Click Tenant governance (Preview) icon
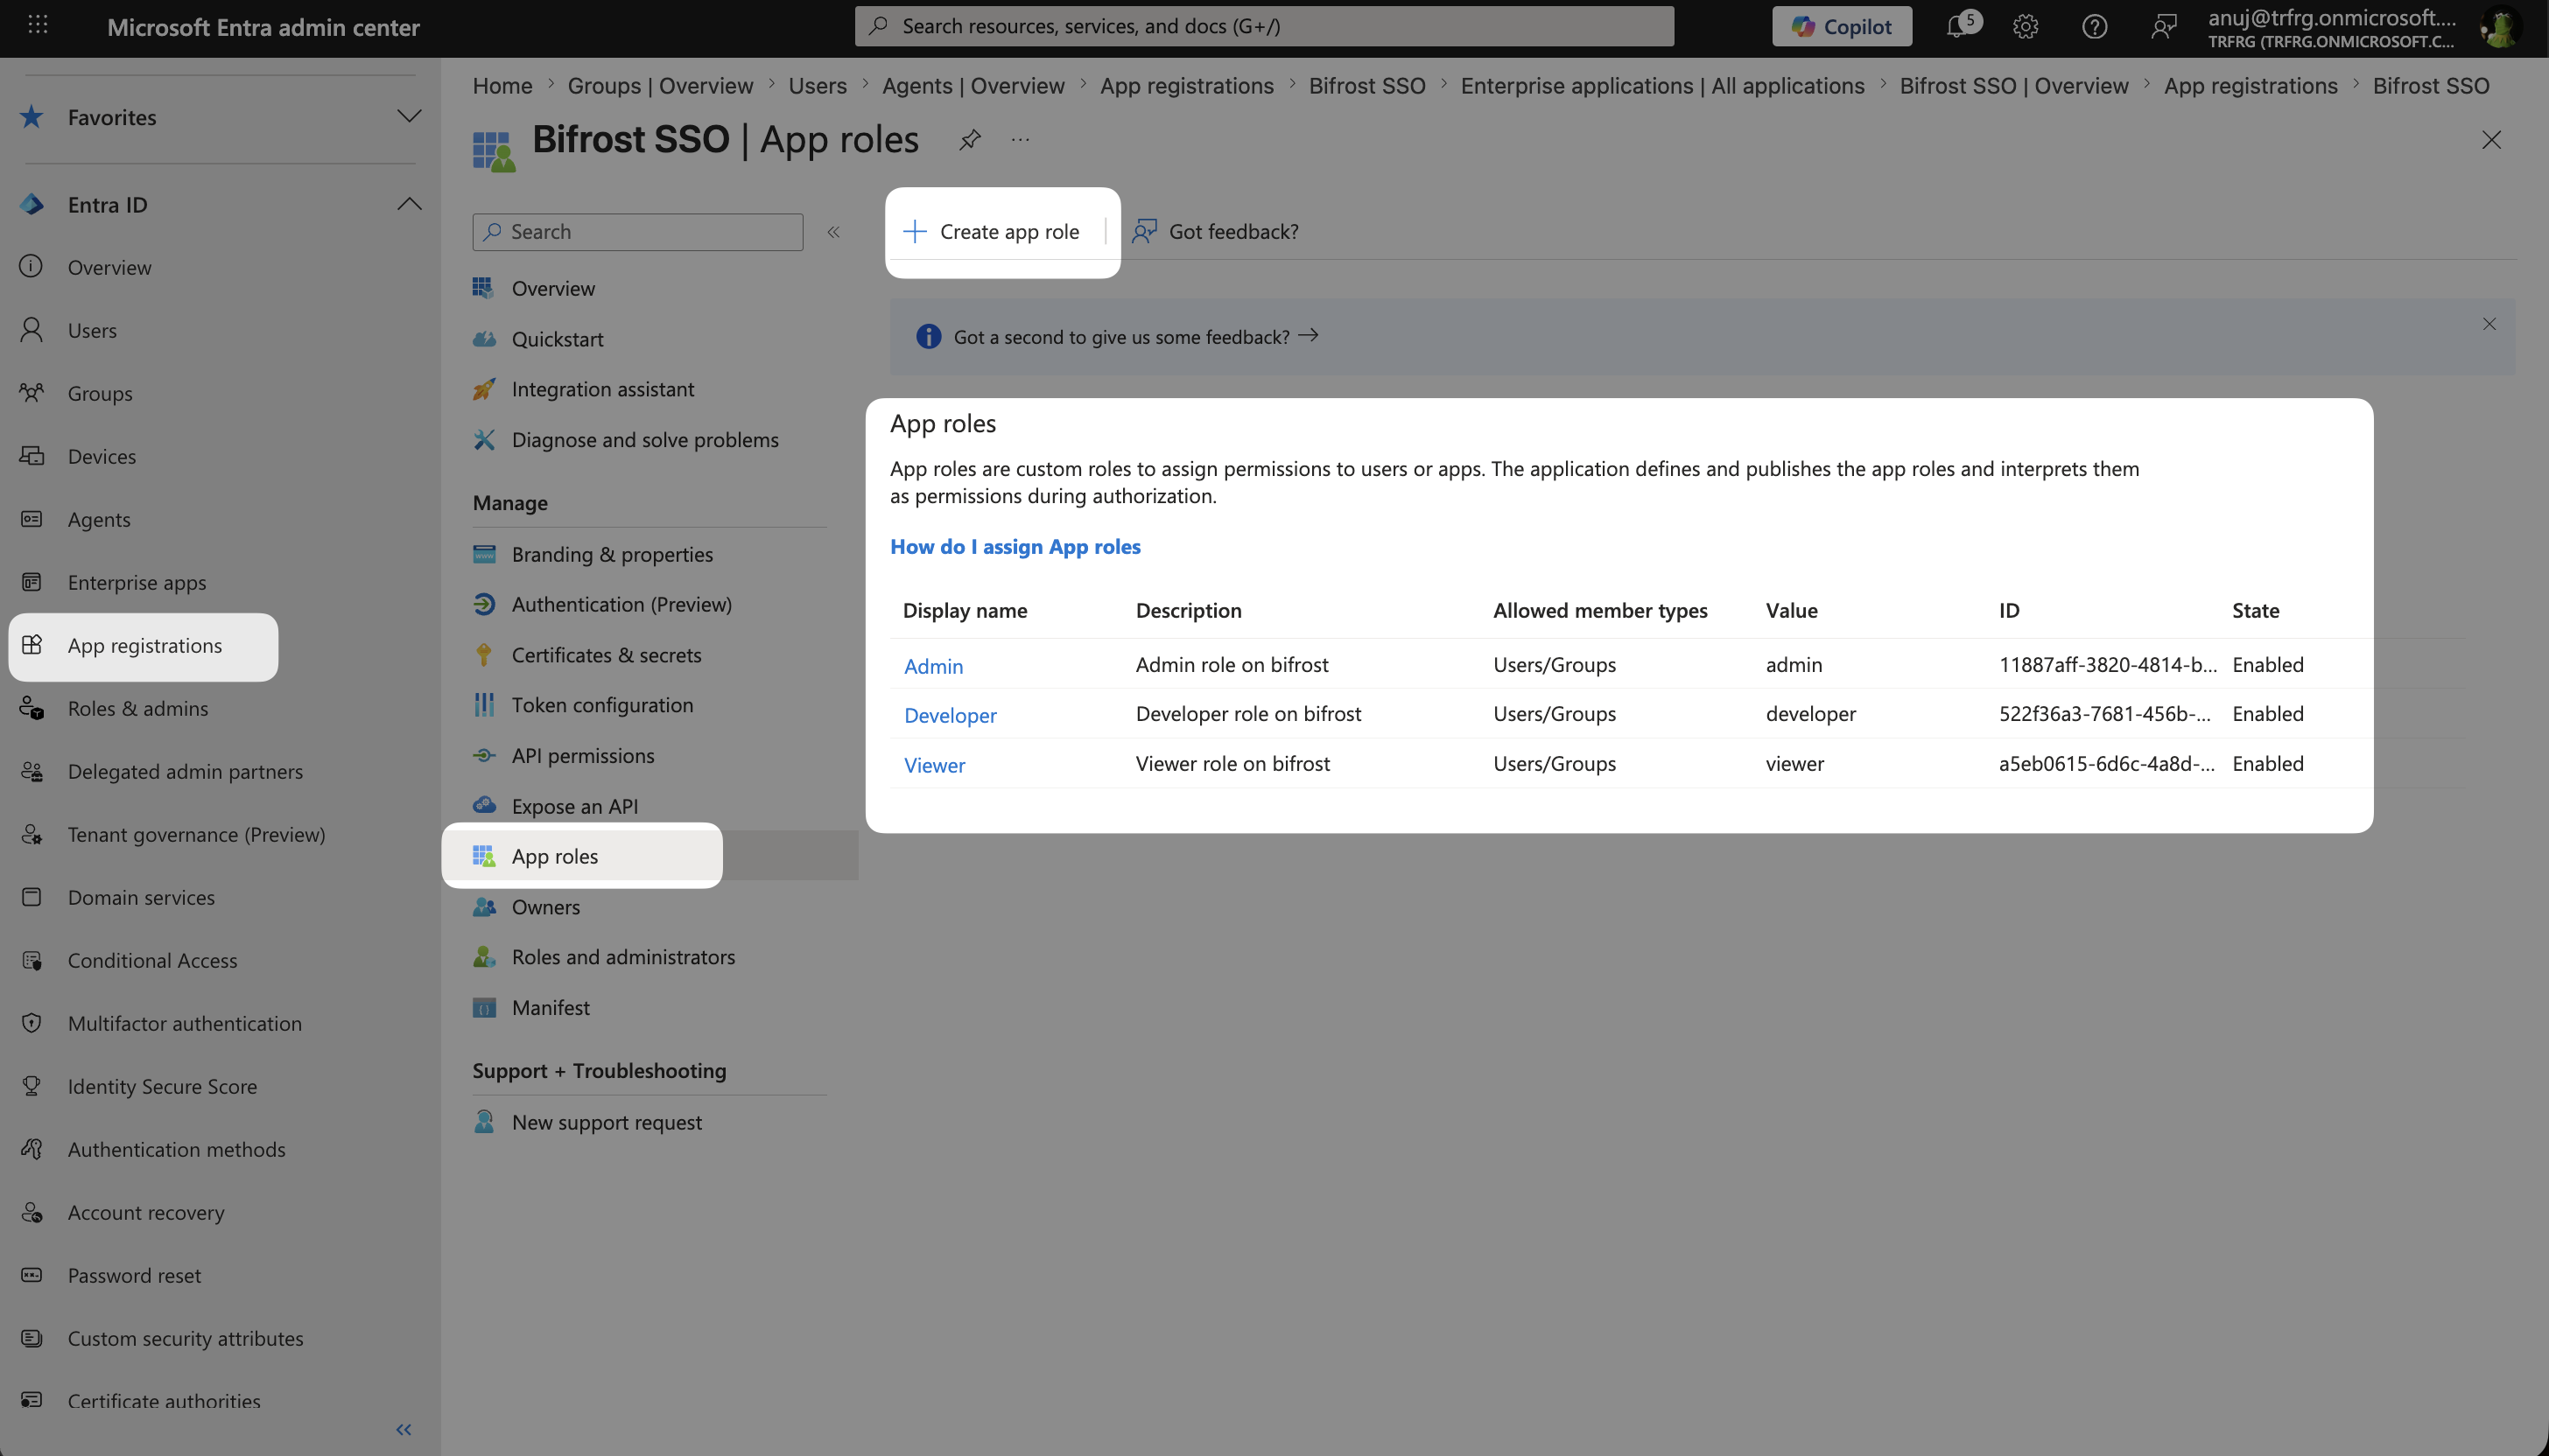 coord(32,834)
